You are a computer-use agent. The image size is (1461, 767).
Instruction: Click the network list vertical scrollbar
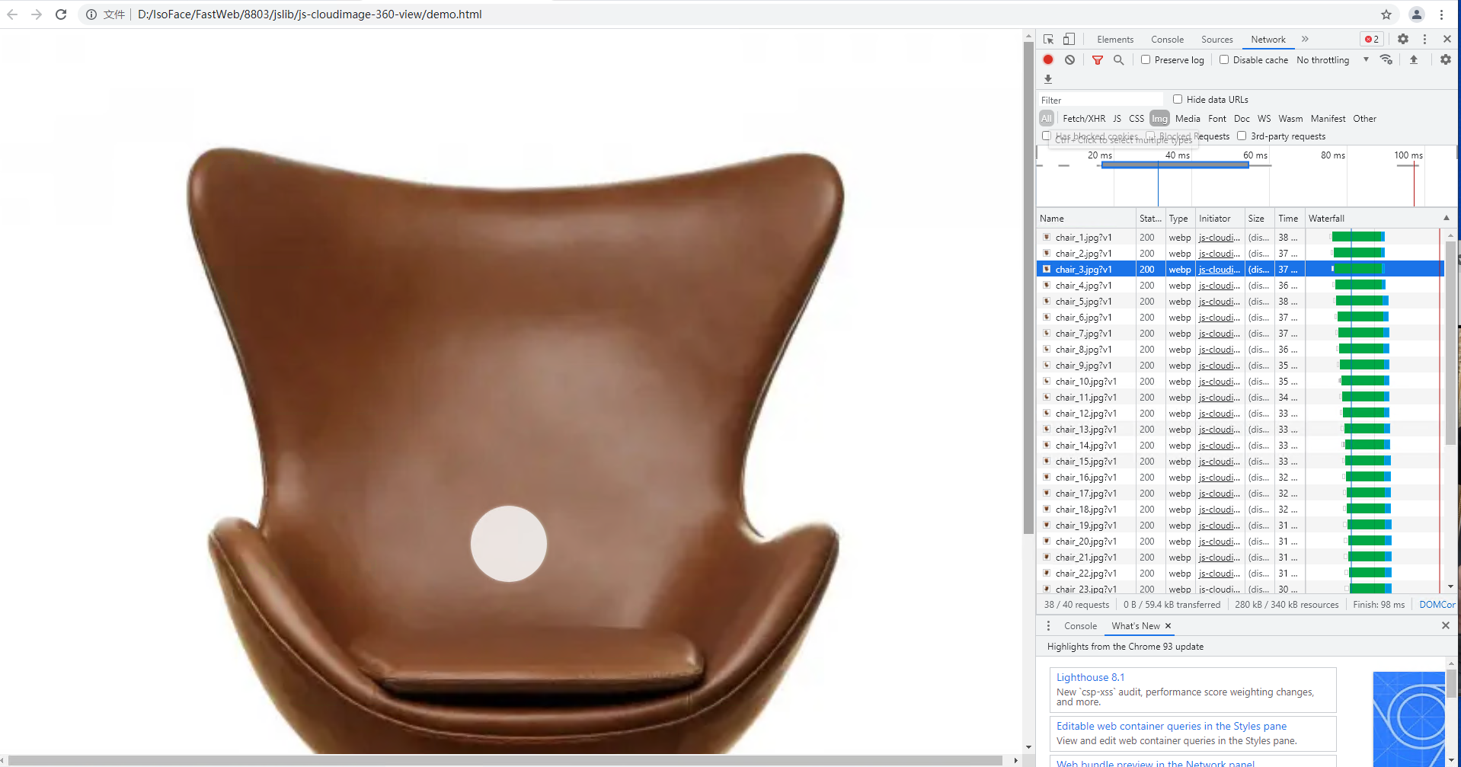pos(1450,343)
